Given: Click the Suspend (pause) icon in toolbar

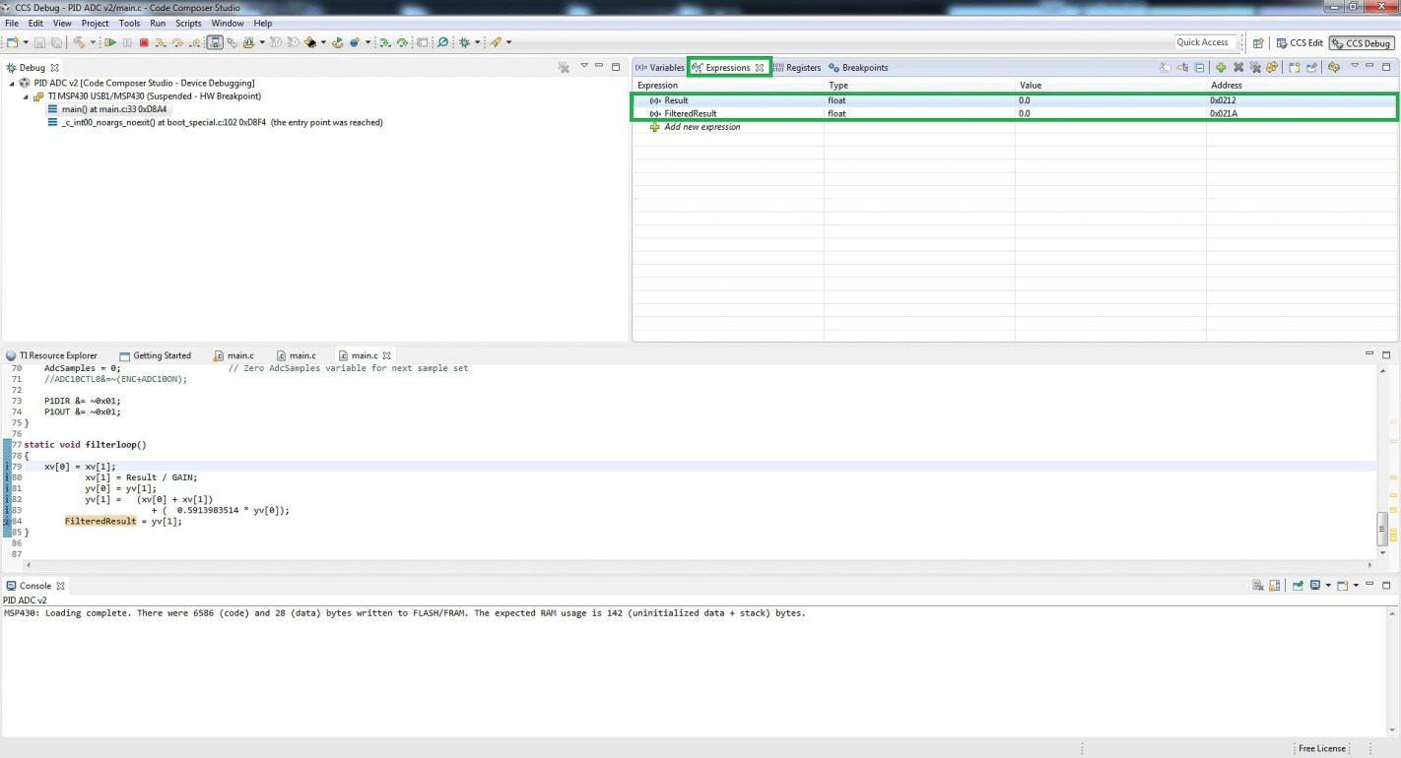Looking at the screenshot, I should point(127,41).
